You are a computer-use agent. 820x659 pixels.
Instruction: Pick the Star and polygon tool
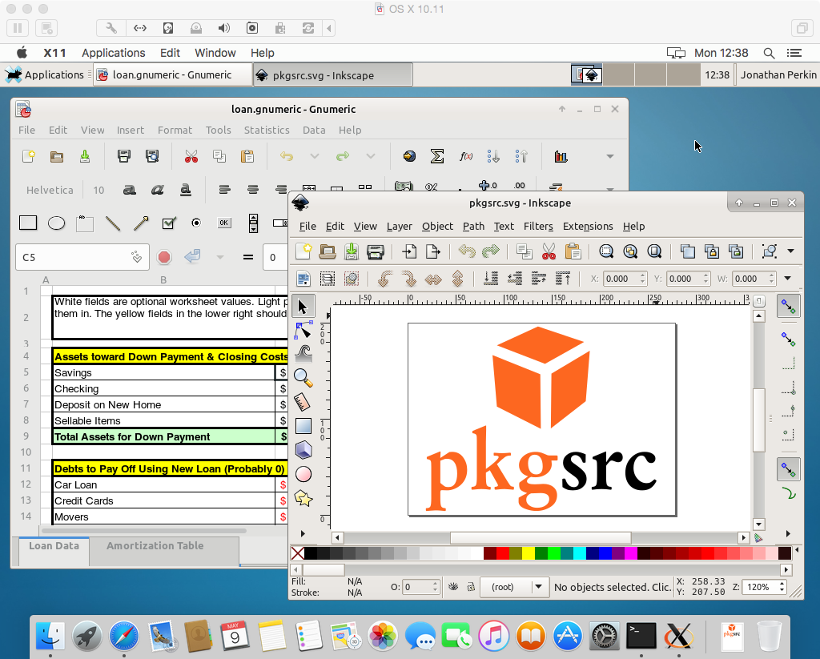point(303,498)
